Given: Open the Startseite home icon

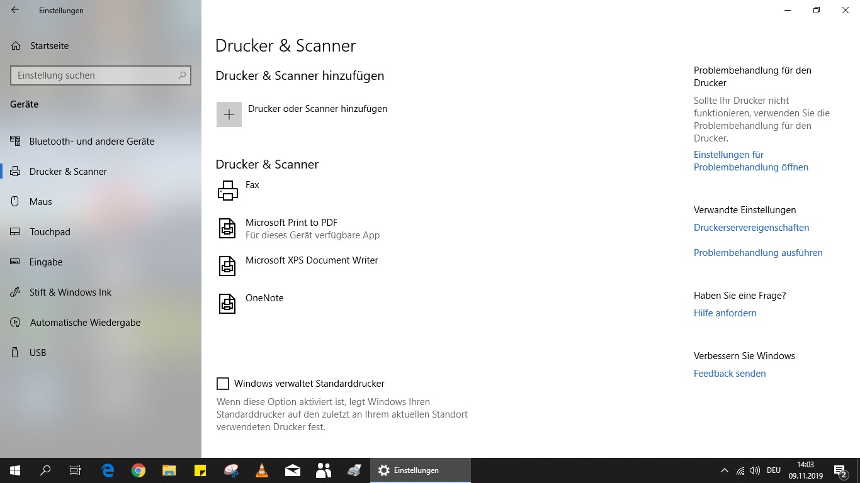Looking at the screenshot, I should [16, 46].
